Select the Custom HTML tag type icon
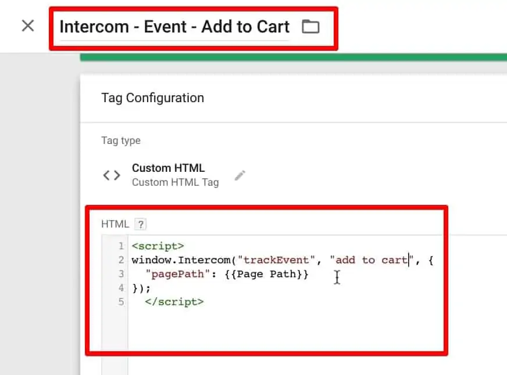Image resolution: width=507 pixels, height=375 pixels. click(x=111, y=175)
